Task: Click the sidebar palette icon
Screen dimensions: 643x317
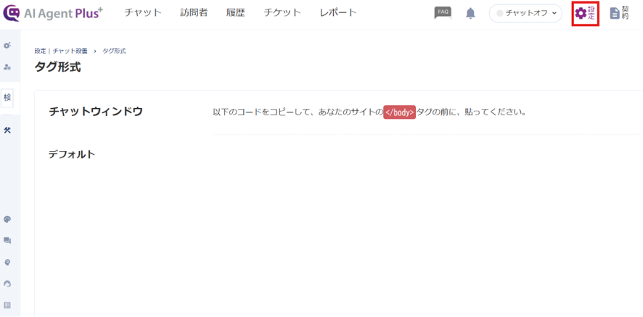Action: [x=7, y=219]
